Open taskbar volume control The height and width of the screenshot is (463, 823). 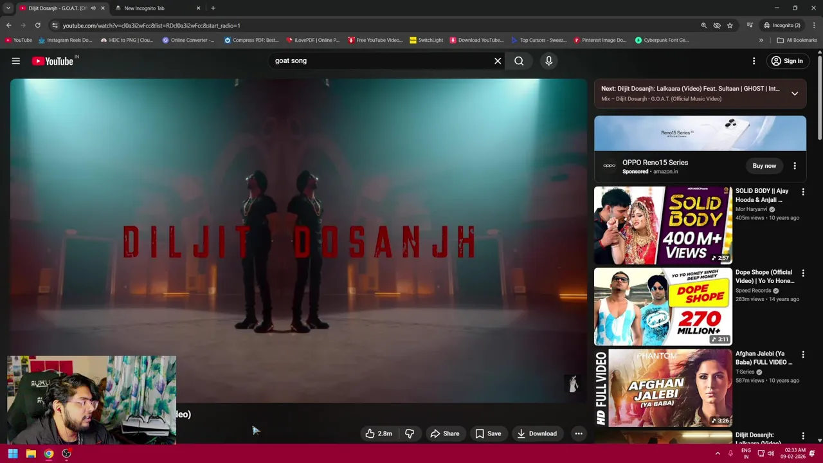[x=770, y=453]
